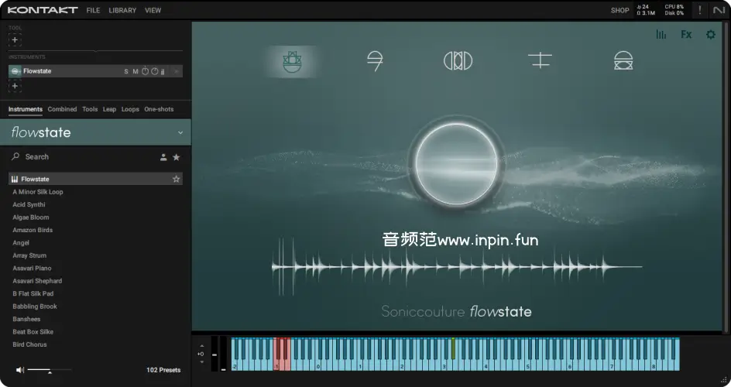Image resolution: width=731 pixels, height=387 pixels.
Task: Solo the Flowstate instrument
Action: (126, 72)
